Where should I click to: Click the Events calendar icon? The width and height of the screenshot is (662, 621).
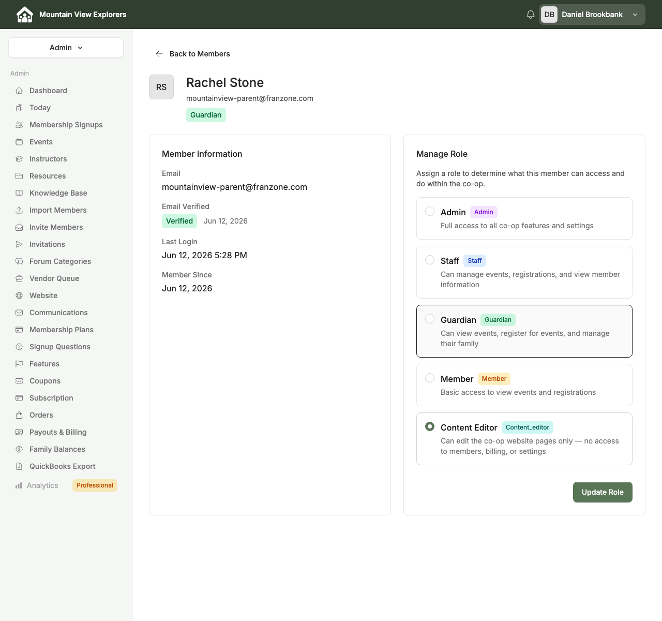click(19, 142)
